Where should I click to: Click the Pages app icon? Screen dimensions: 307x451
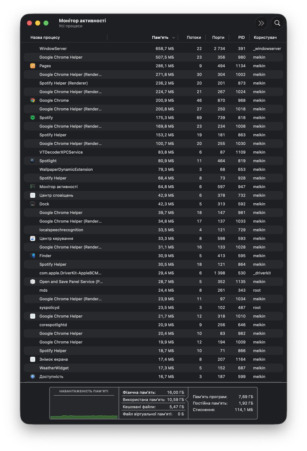pyautogui.click(x=33, y=66)
